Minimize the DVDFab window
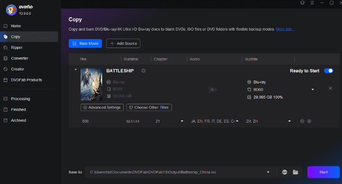The width and height of the screenshot is (342, 184). [x=322, y=3]
